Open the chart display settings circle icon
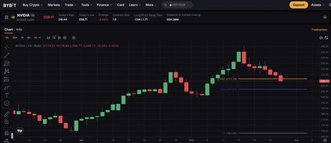Viewport: 331px width, 143px height. point(65,38)
